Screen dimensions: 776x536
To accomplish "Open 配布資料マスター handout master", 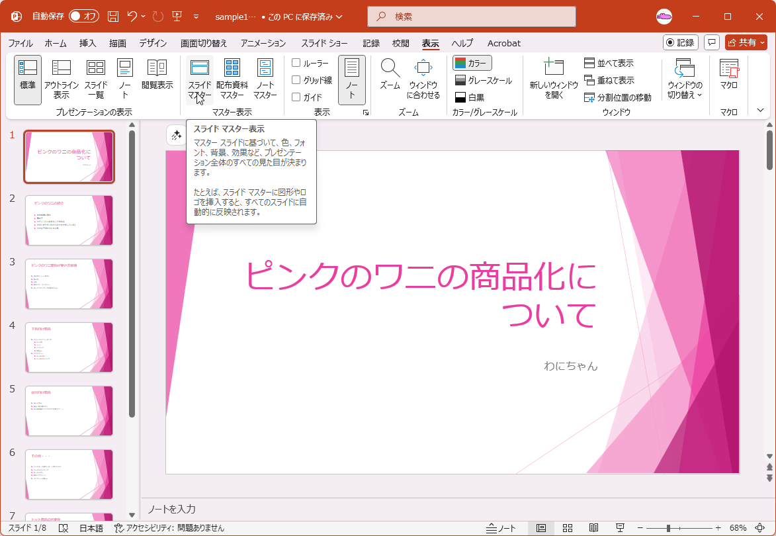I will pyautogui.click(x=232, y=79).
